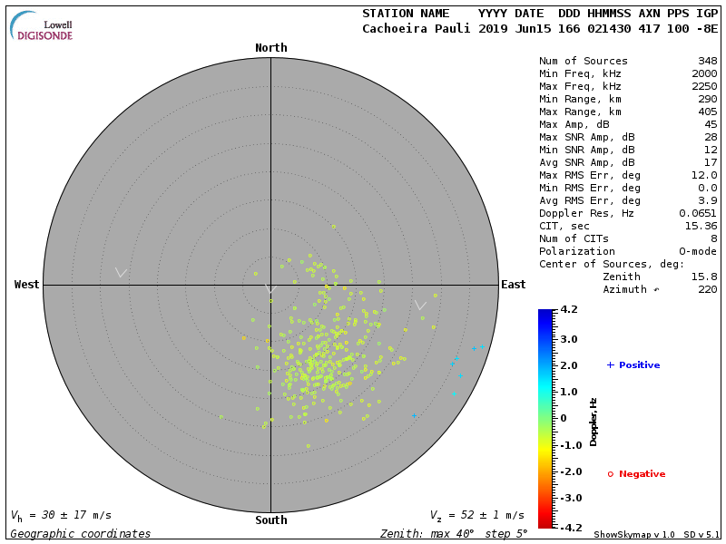The image size is (726, 544).
Task: Click the lowest cyan plus source marker
Action: [414, 416]
